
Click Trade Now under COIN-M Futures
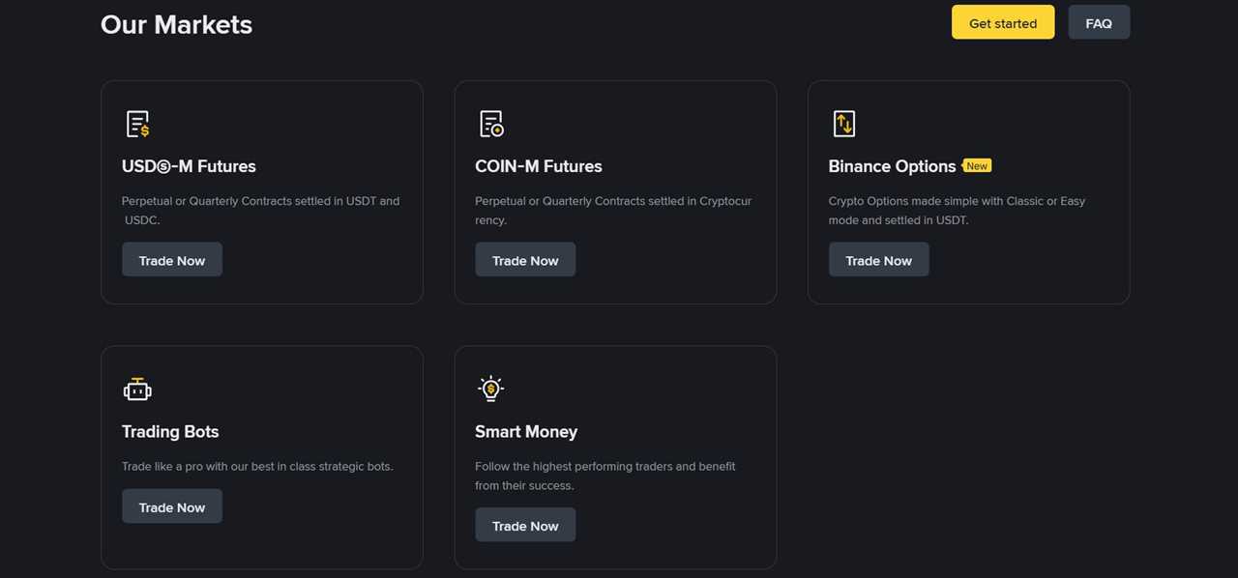click(x=525, y=260)
